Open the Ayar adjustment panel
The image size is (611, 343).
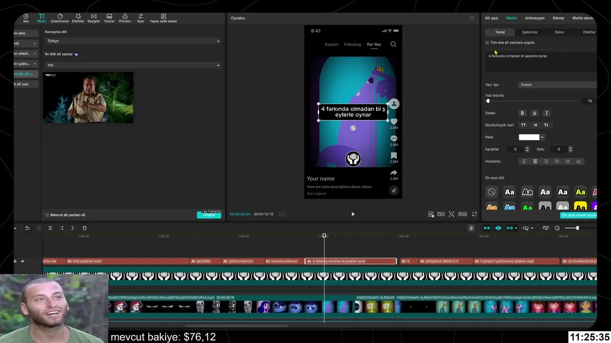(x=140, y=18)
